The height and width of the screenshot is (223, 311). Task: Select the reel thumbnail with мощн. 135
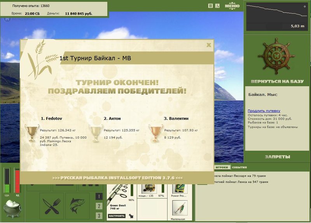tap(149, 189)
